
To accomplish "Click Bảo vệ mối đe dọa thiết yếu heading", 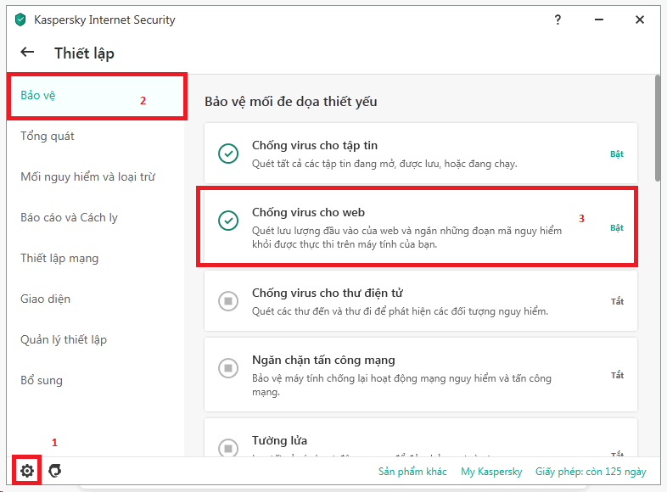I will [291, 102].
